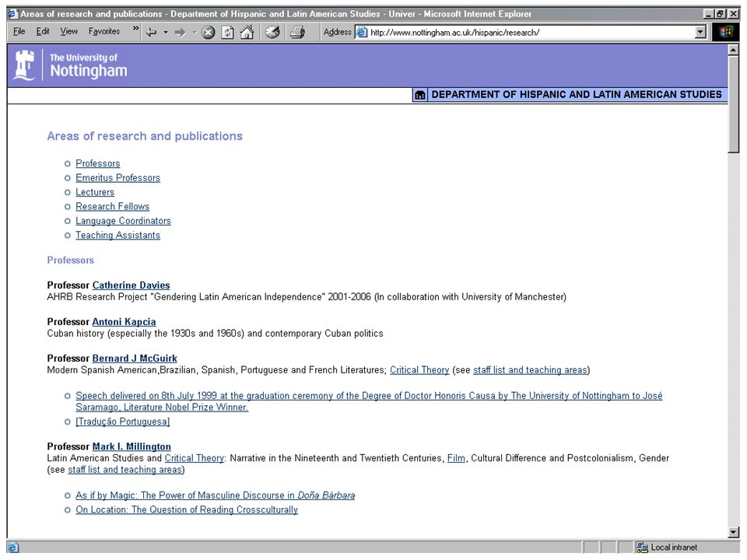Open Antoni Kapcia profile link
The height and width of the screenshot is (560, 747).
(124, 322)
